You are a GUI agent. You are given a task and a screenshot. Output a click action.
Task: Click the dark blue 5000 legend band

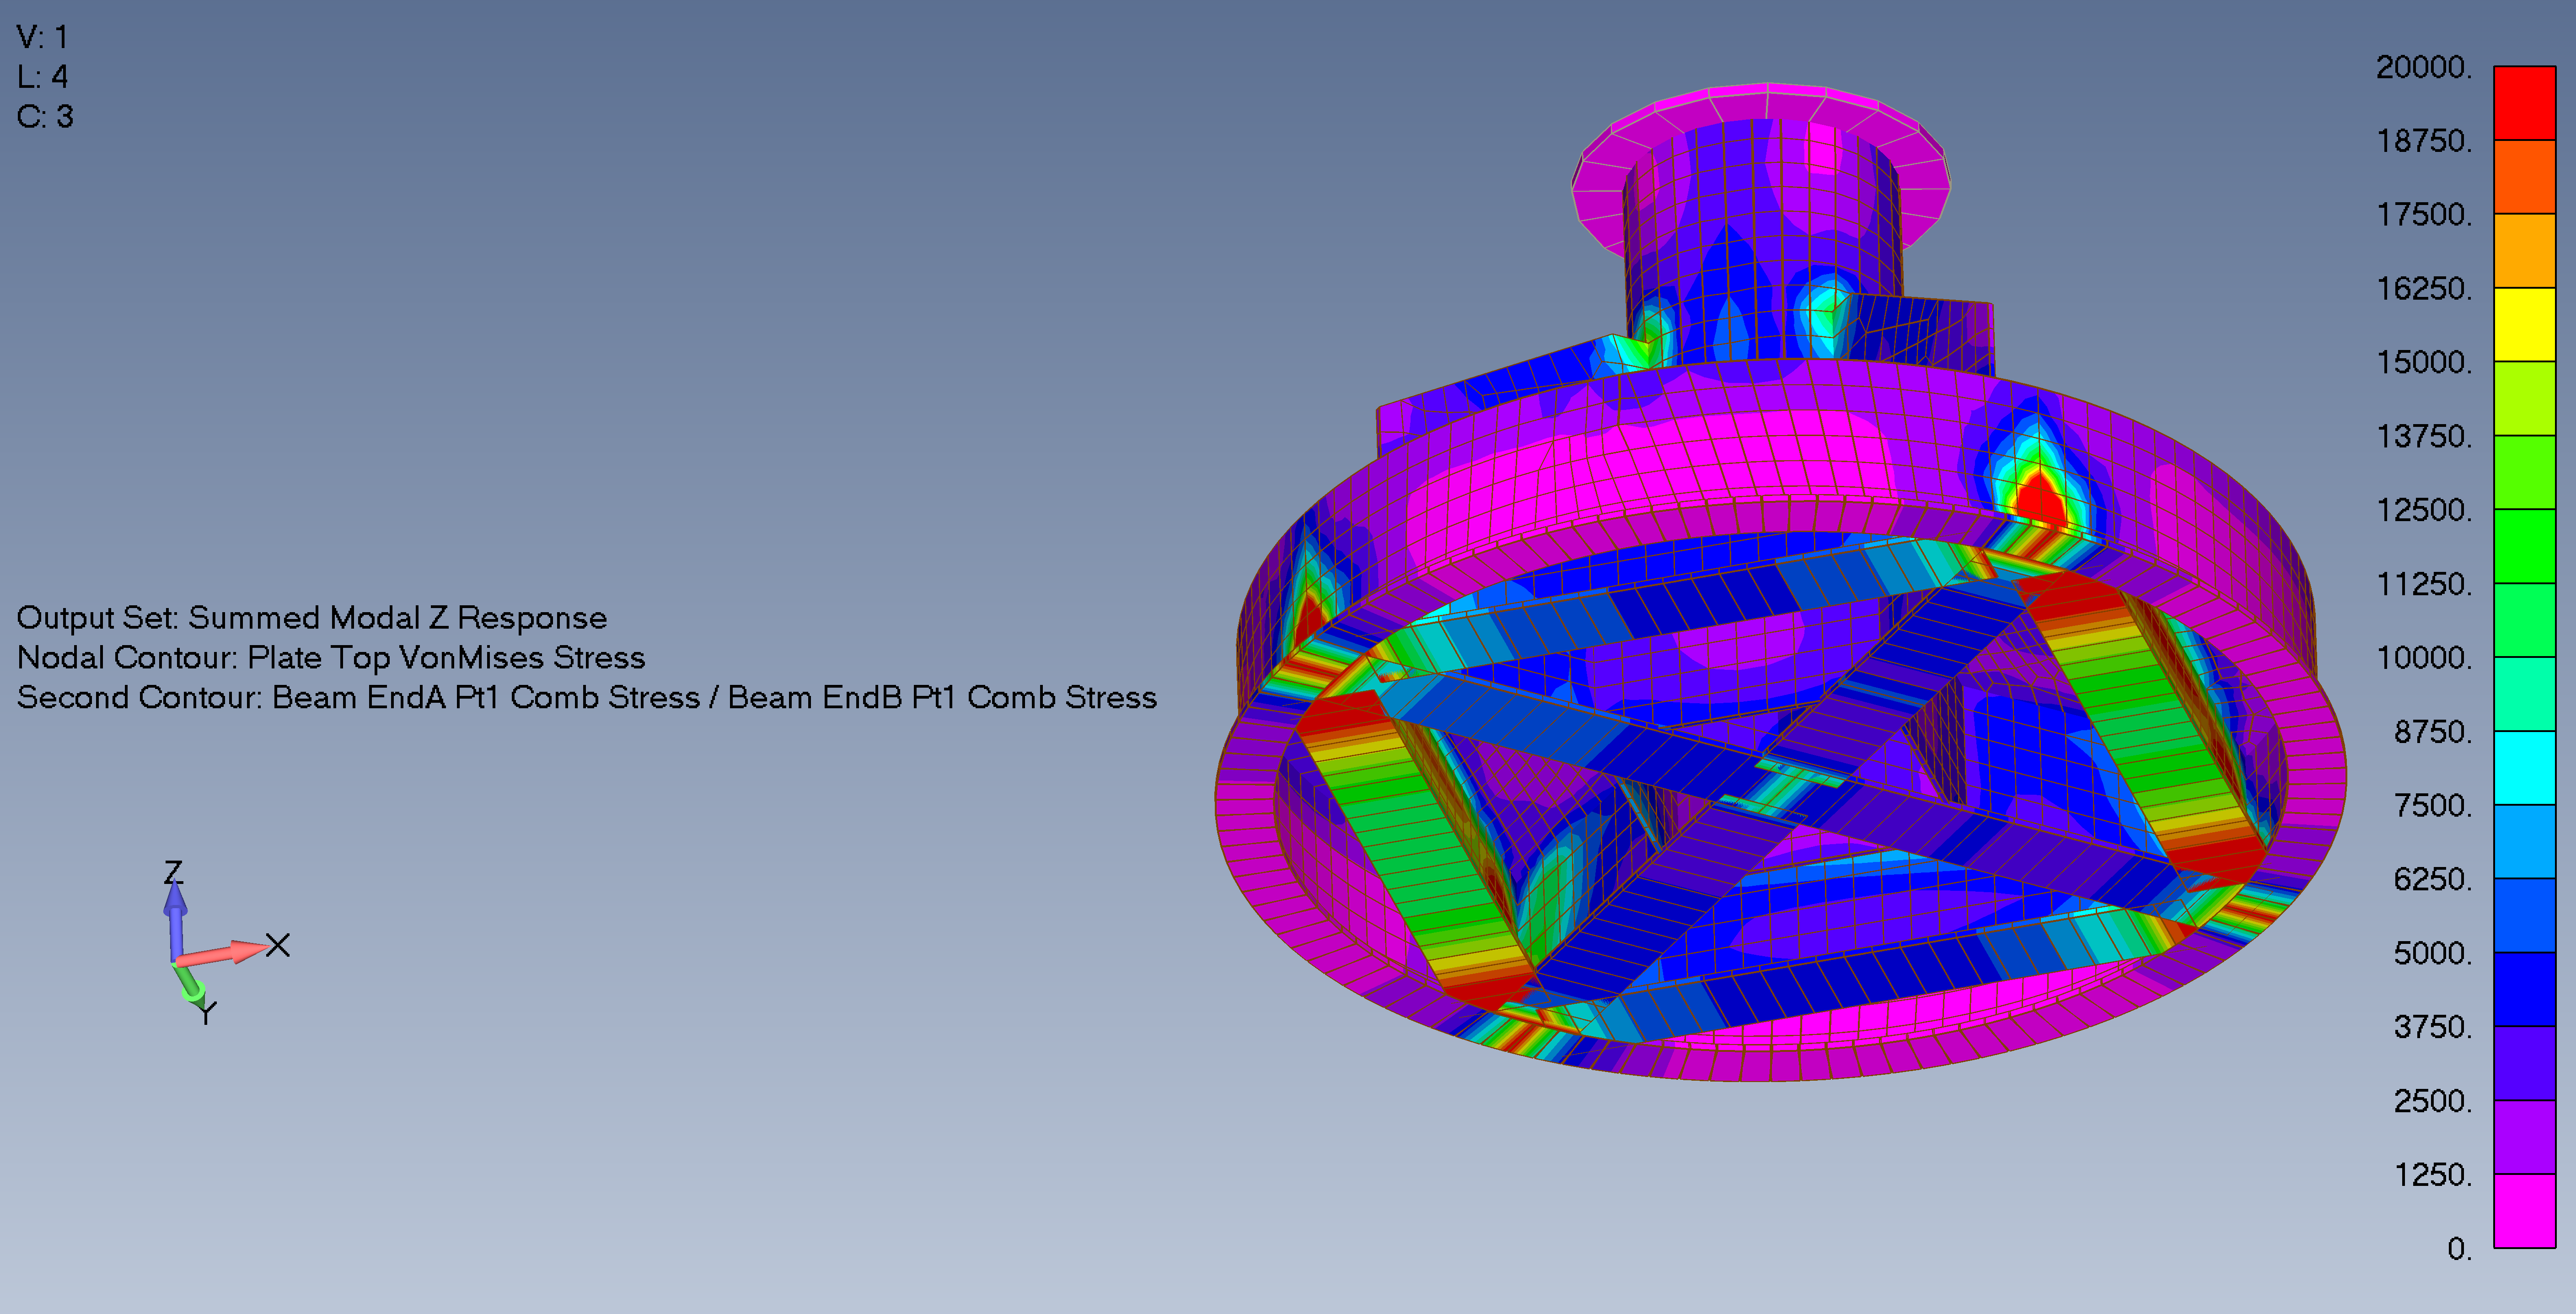2524,989
